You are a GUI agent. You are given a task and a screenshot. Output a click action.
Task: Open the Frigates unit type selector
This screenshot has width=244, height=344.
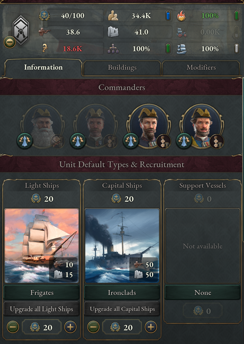(42, 293)
